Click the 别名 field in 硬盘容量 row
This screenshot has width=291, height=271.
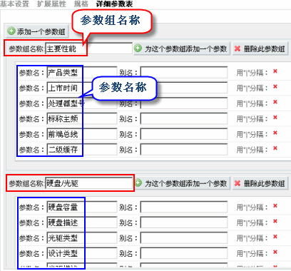tap(184, 207)
